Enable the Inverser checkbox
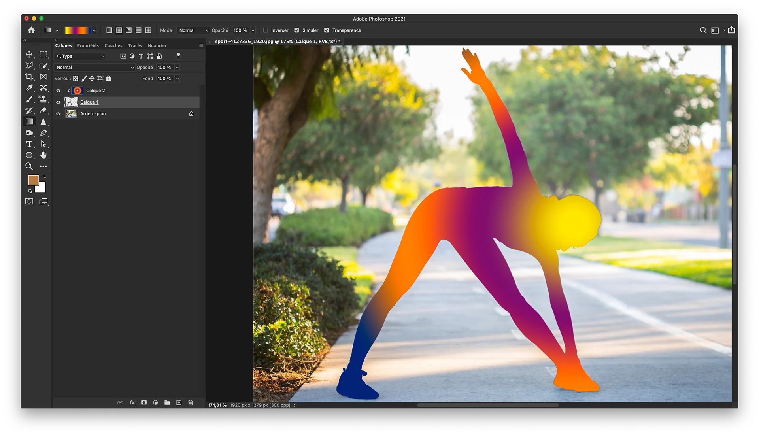 point(266,30)
